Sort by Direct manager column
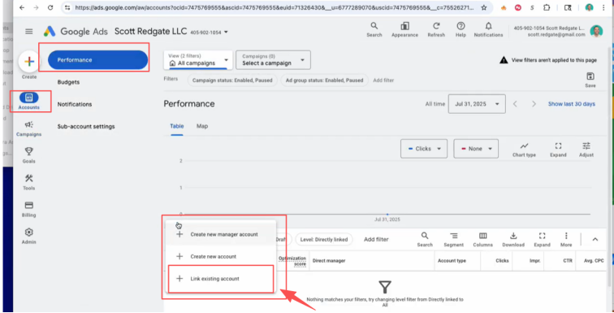 point(329,260)
